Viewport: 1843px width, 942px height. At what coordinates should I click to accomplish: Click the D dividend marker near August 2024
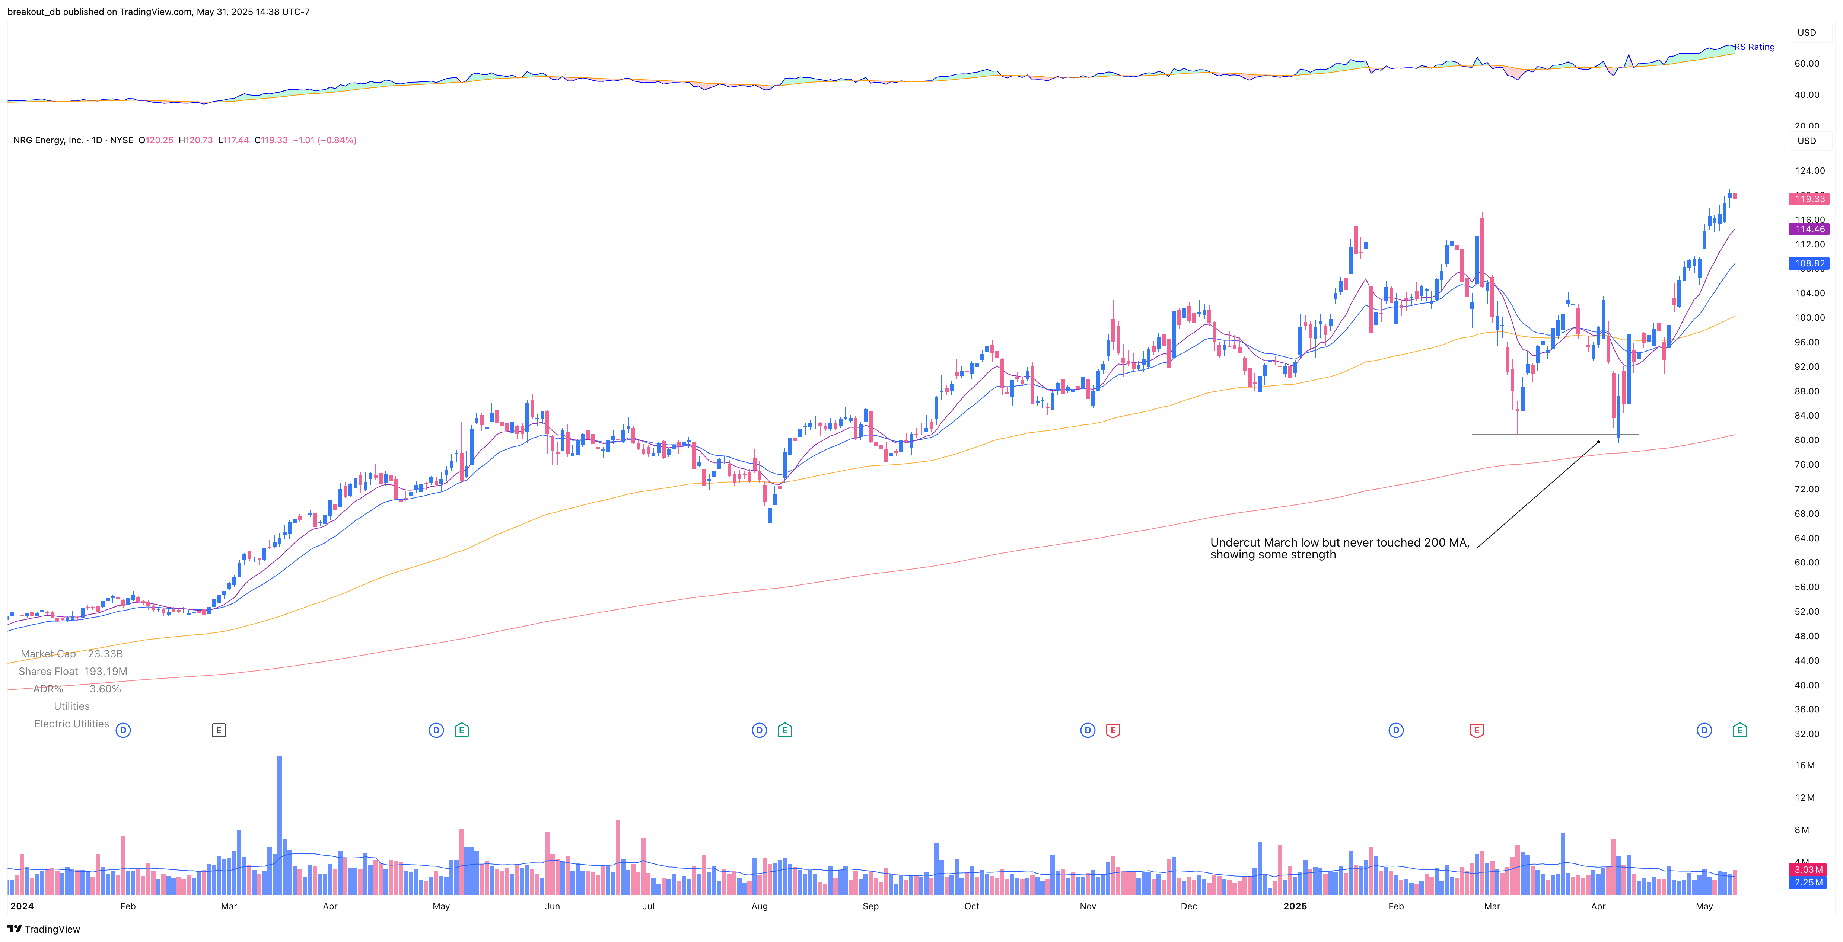tap(759, 730)
